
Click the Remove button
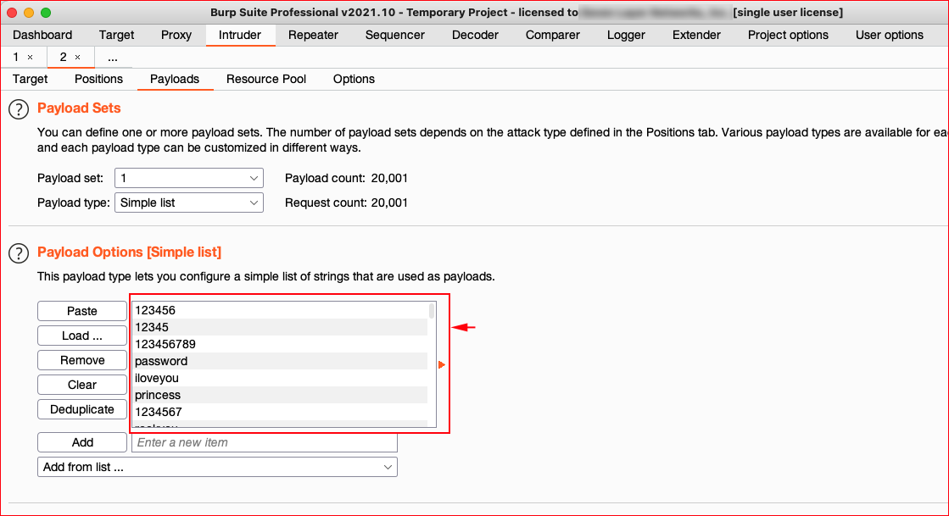tap(82, 361)
